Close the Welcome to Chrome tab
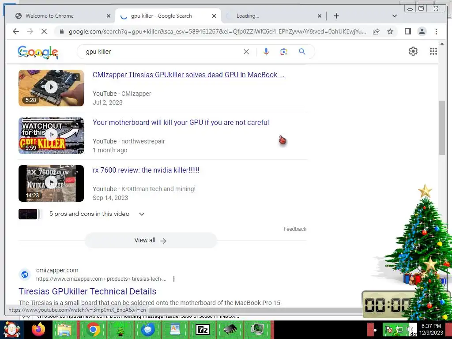Image resolution: width=452 pixels, height=339 pixels. (109, 16)
